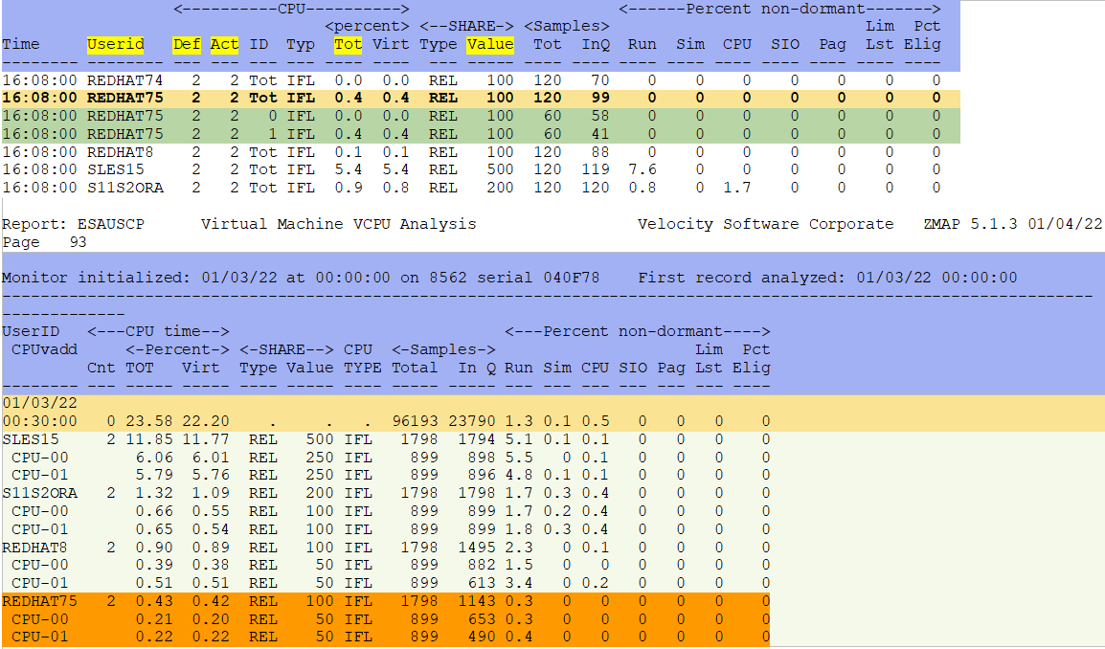This screenshot has width=1105, height=649.
Task: Click S11S2ORA userid in the 16:08:00 row
Action: [x=124, y=188]
